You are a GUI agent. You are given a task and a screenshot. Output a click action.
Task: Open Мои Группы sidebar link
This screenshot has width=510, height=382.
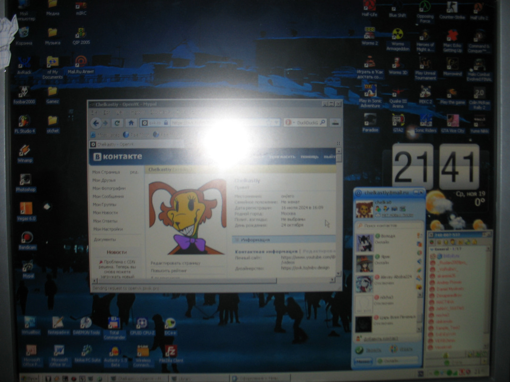click(104, 205)
